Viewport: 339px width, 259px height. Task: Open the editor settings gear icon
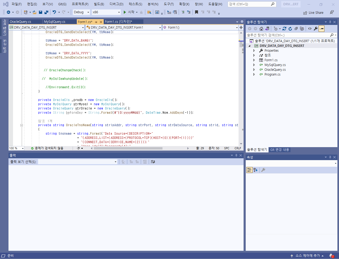[x=242, y=22]
